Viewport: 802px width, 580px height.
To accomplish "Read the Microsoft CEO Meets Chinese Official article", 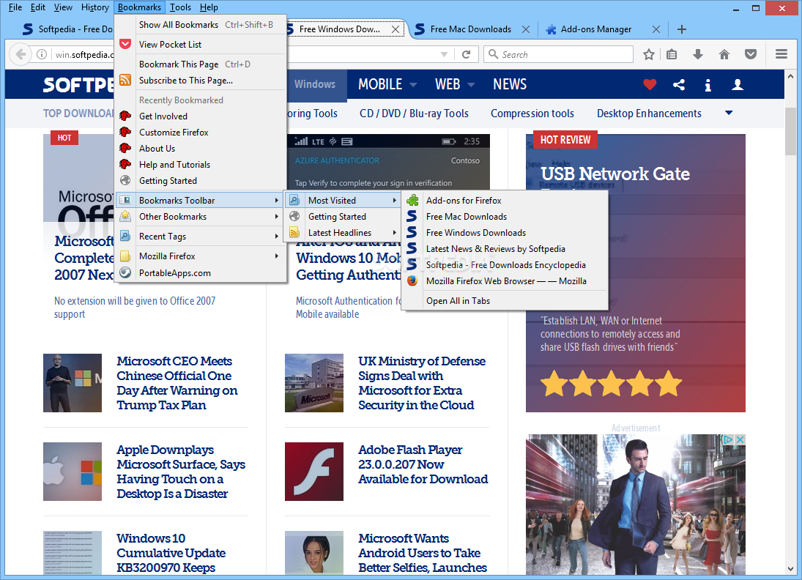I will [x=177, y=383].
